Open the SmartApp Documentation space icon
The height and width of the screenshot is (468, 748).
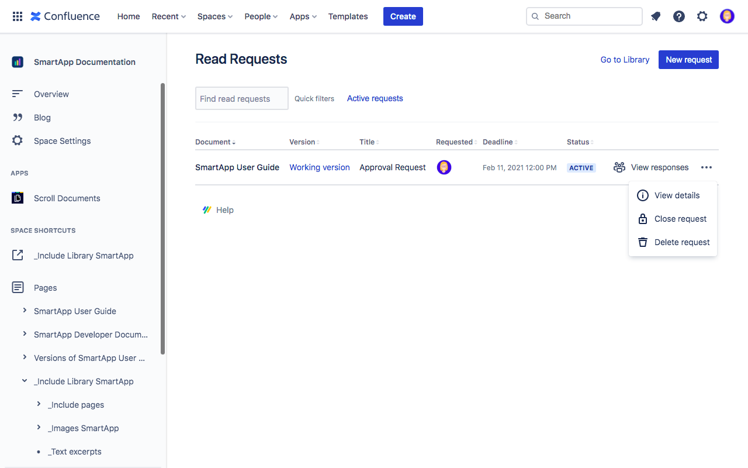(18, 61)
